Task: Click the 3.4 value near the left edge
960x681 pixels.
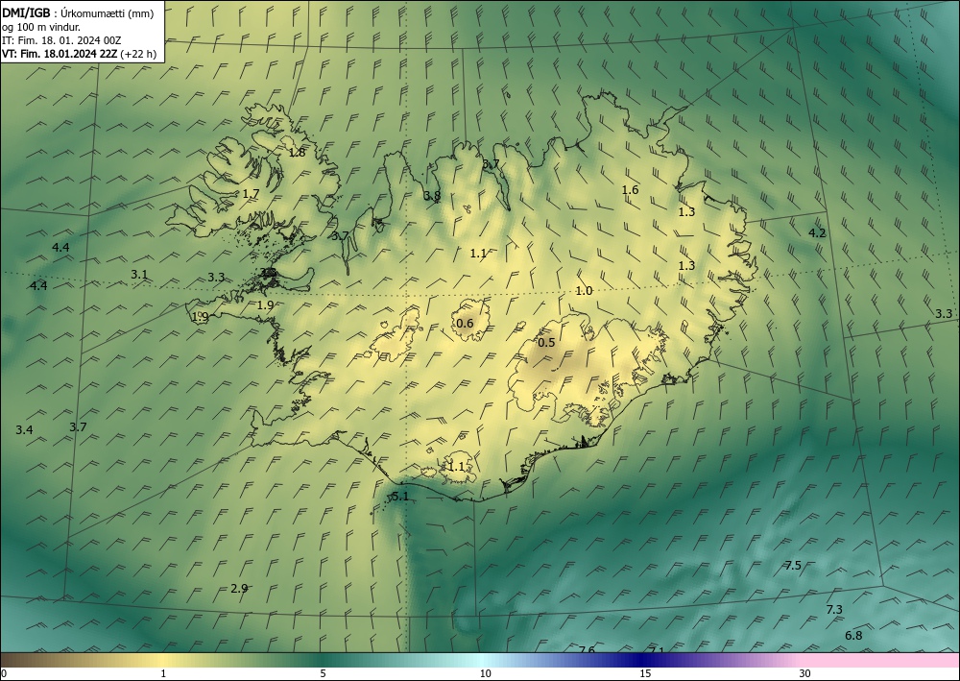Action: click(25, 430)
